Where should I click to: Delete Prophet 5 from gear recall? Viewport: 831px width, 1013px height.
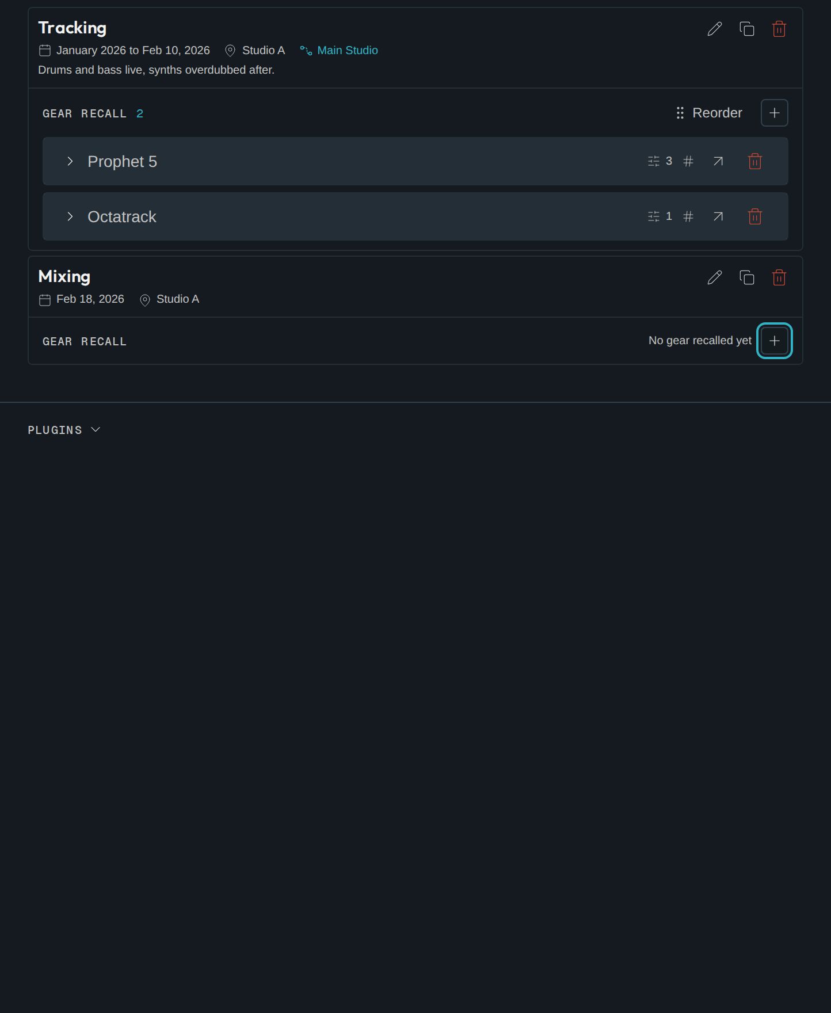pos(755,161)
